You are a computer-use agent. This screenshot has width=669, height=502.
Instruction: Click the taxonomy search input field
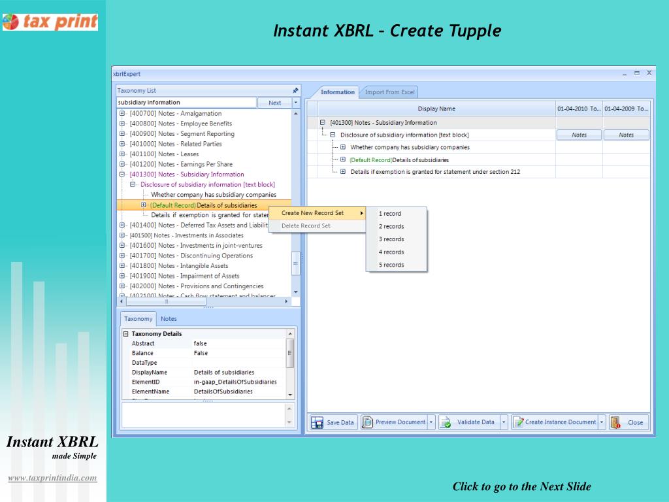186,103
